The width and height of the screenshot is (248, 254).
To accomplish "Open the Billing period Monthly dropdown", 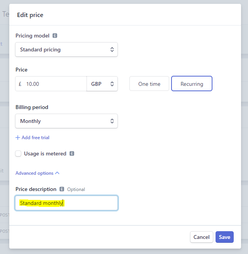I will tap(66, 121).
